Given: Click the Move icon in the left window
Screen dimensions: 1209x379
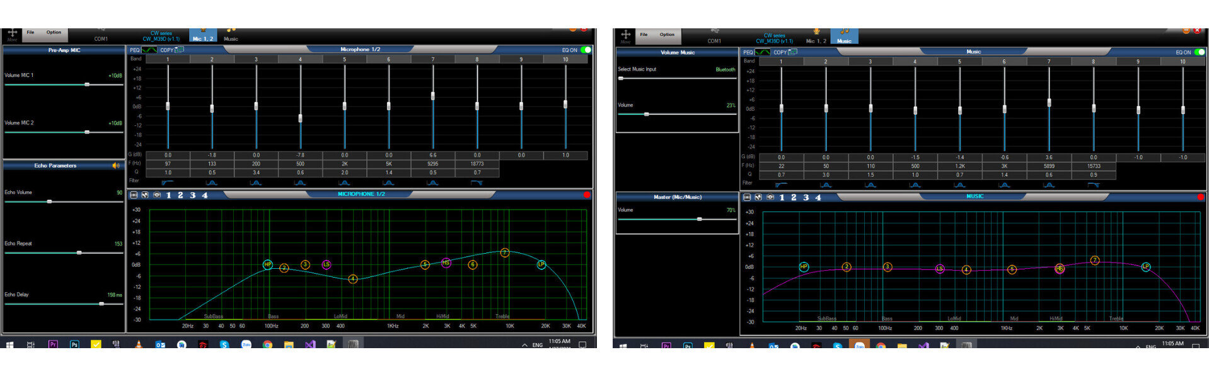Looking at the screenshot, I should pyautogui.click(x=12, y=34).
